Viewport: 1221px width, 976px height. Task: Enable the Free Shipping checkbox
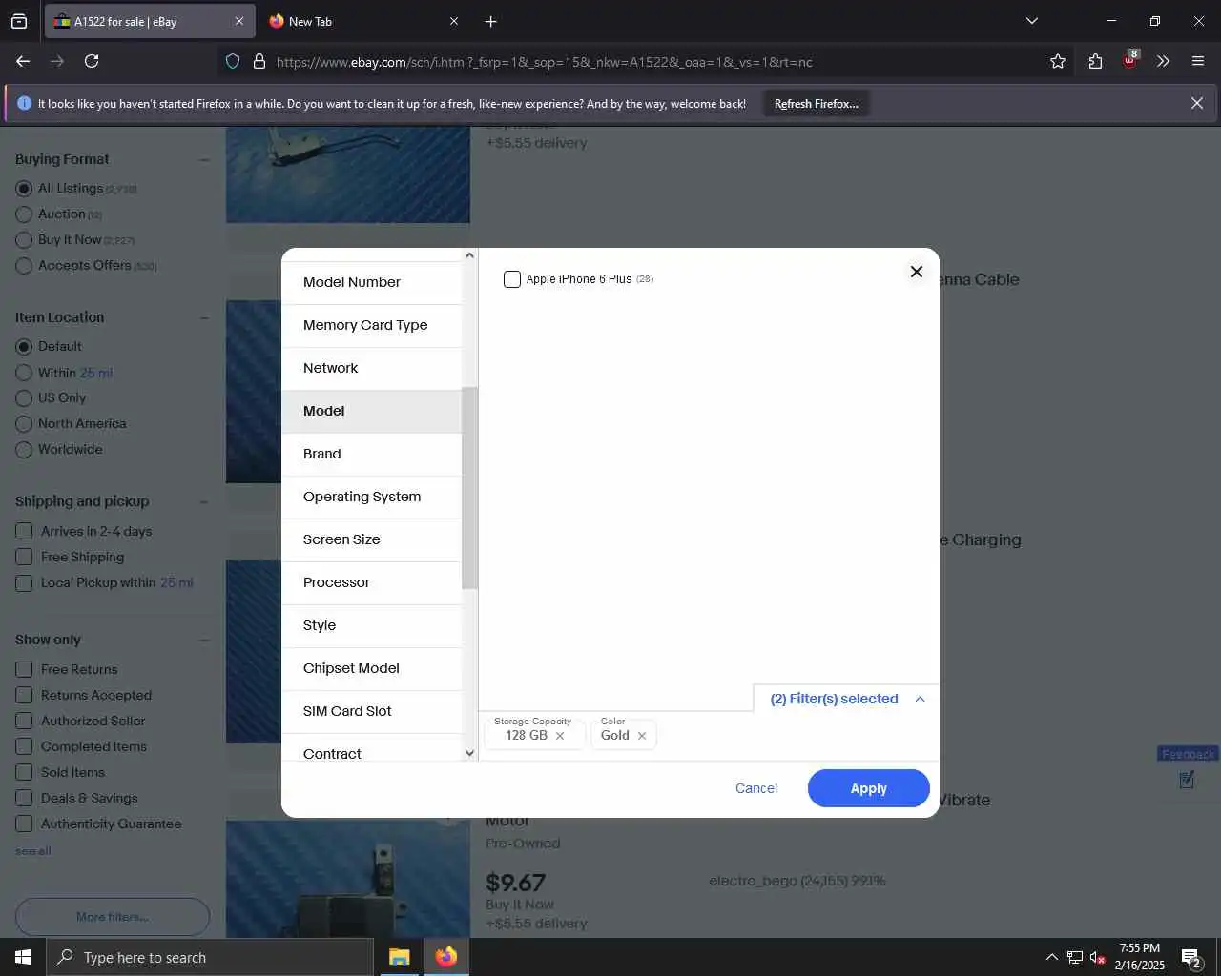click(24, 558)
